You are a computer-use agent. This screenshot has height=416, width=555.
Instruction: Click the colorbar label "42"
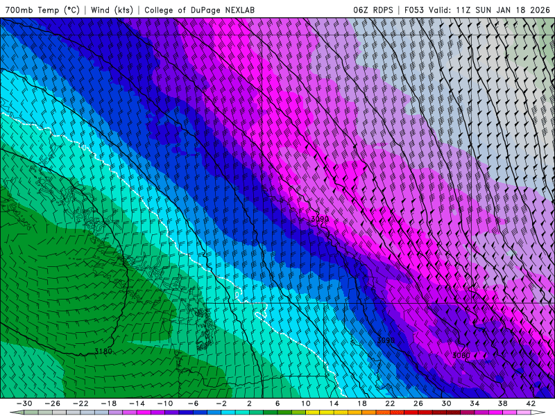(531, 404)
